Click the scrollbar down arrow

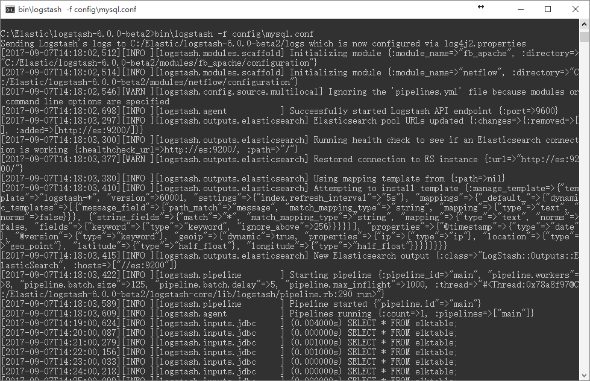coord(584,376)
